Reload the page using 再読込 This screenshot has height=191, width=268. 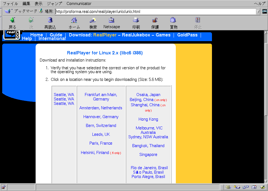coord(50,23)
